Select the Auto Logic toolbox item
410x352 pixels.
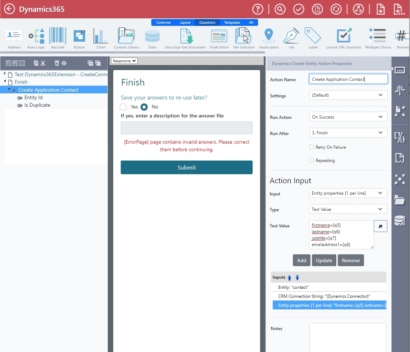pyautogui.click(x=36, y=38)
